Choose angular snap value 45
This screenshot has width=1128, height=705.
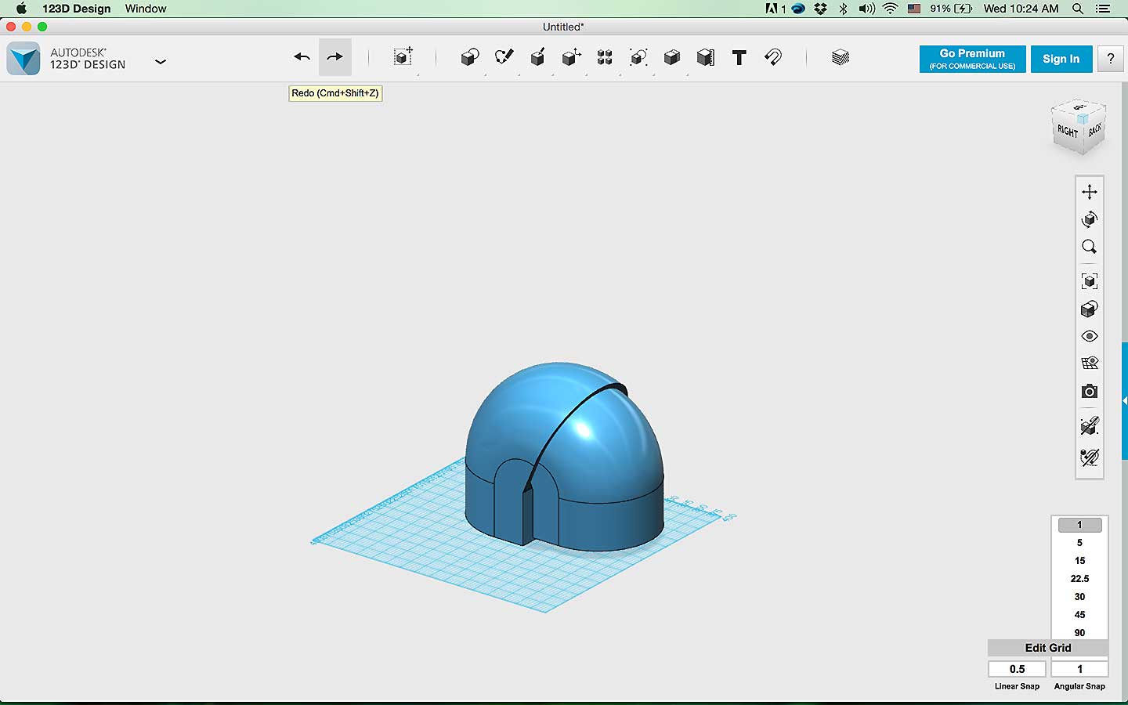point(1079,615)
